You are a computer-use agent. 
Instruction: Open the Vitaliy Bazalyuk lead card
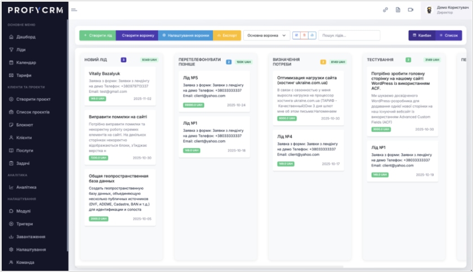(x=119, y=85)
